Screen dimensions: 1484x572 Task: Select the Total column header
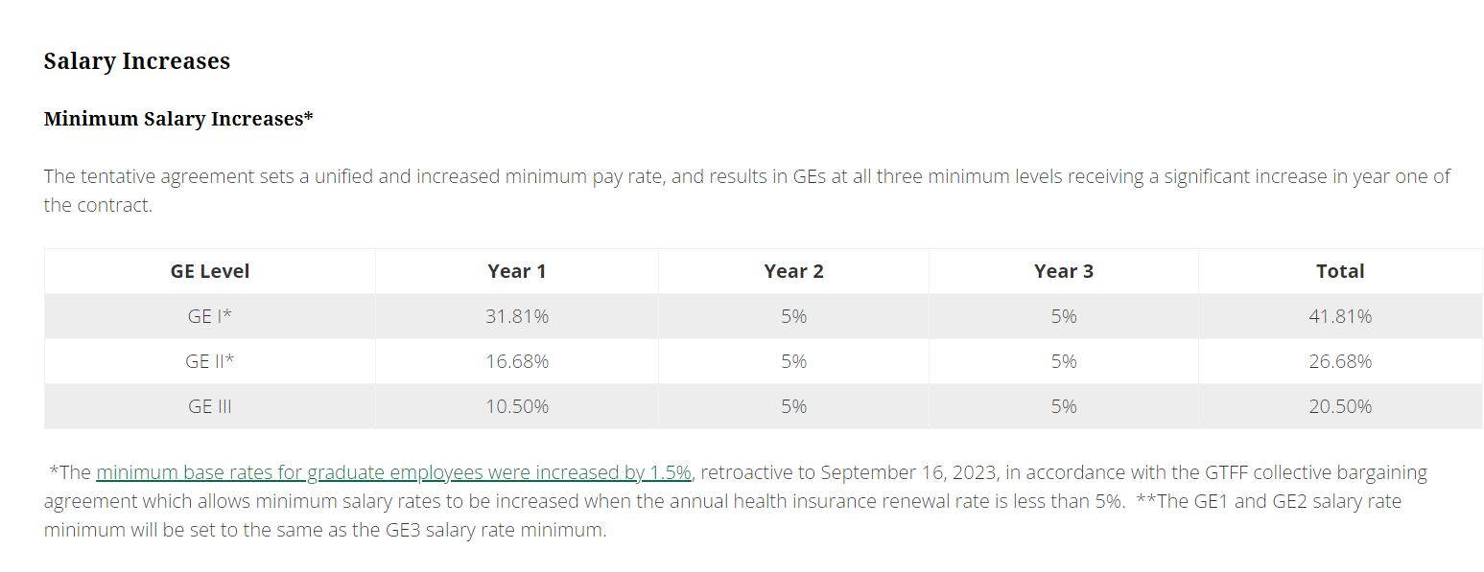point(1340,271)
